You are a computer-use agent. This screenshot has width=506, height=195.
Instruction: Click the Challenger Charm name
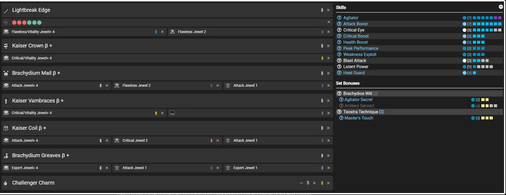point(33,183)
